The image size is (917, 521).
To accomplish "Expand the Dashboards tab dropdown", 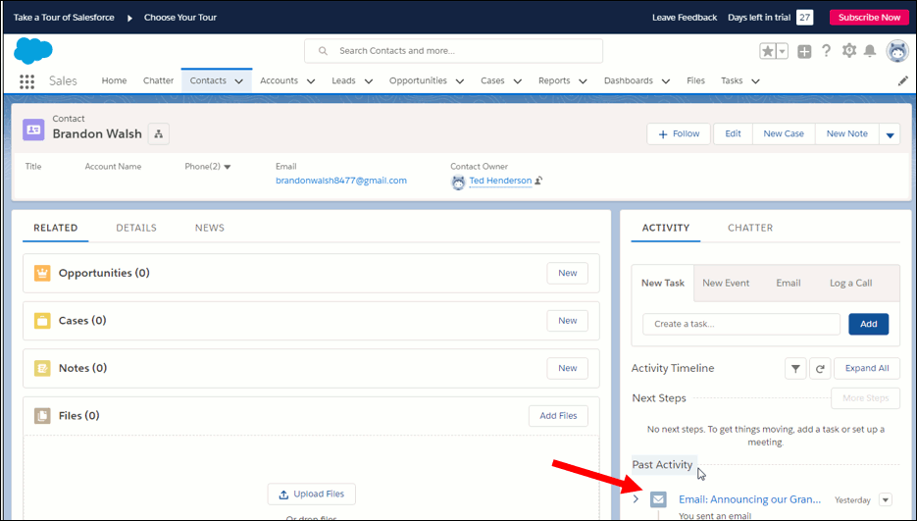I will [x=666, y=81].
